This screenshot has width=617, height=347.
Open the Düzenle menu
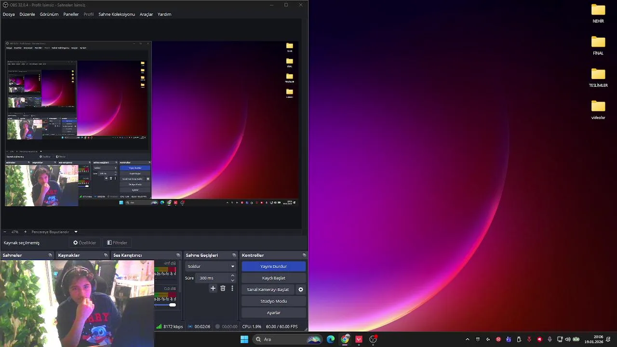[x=27, y=14]
